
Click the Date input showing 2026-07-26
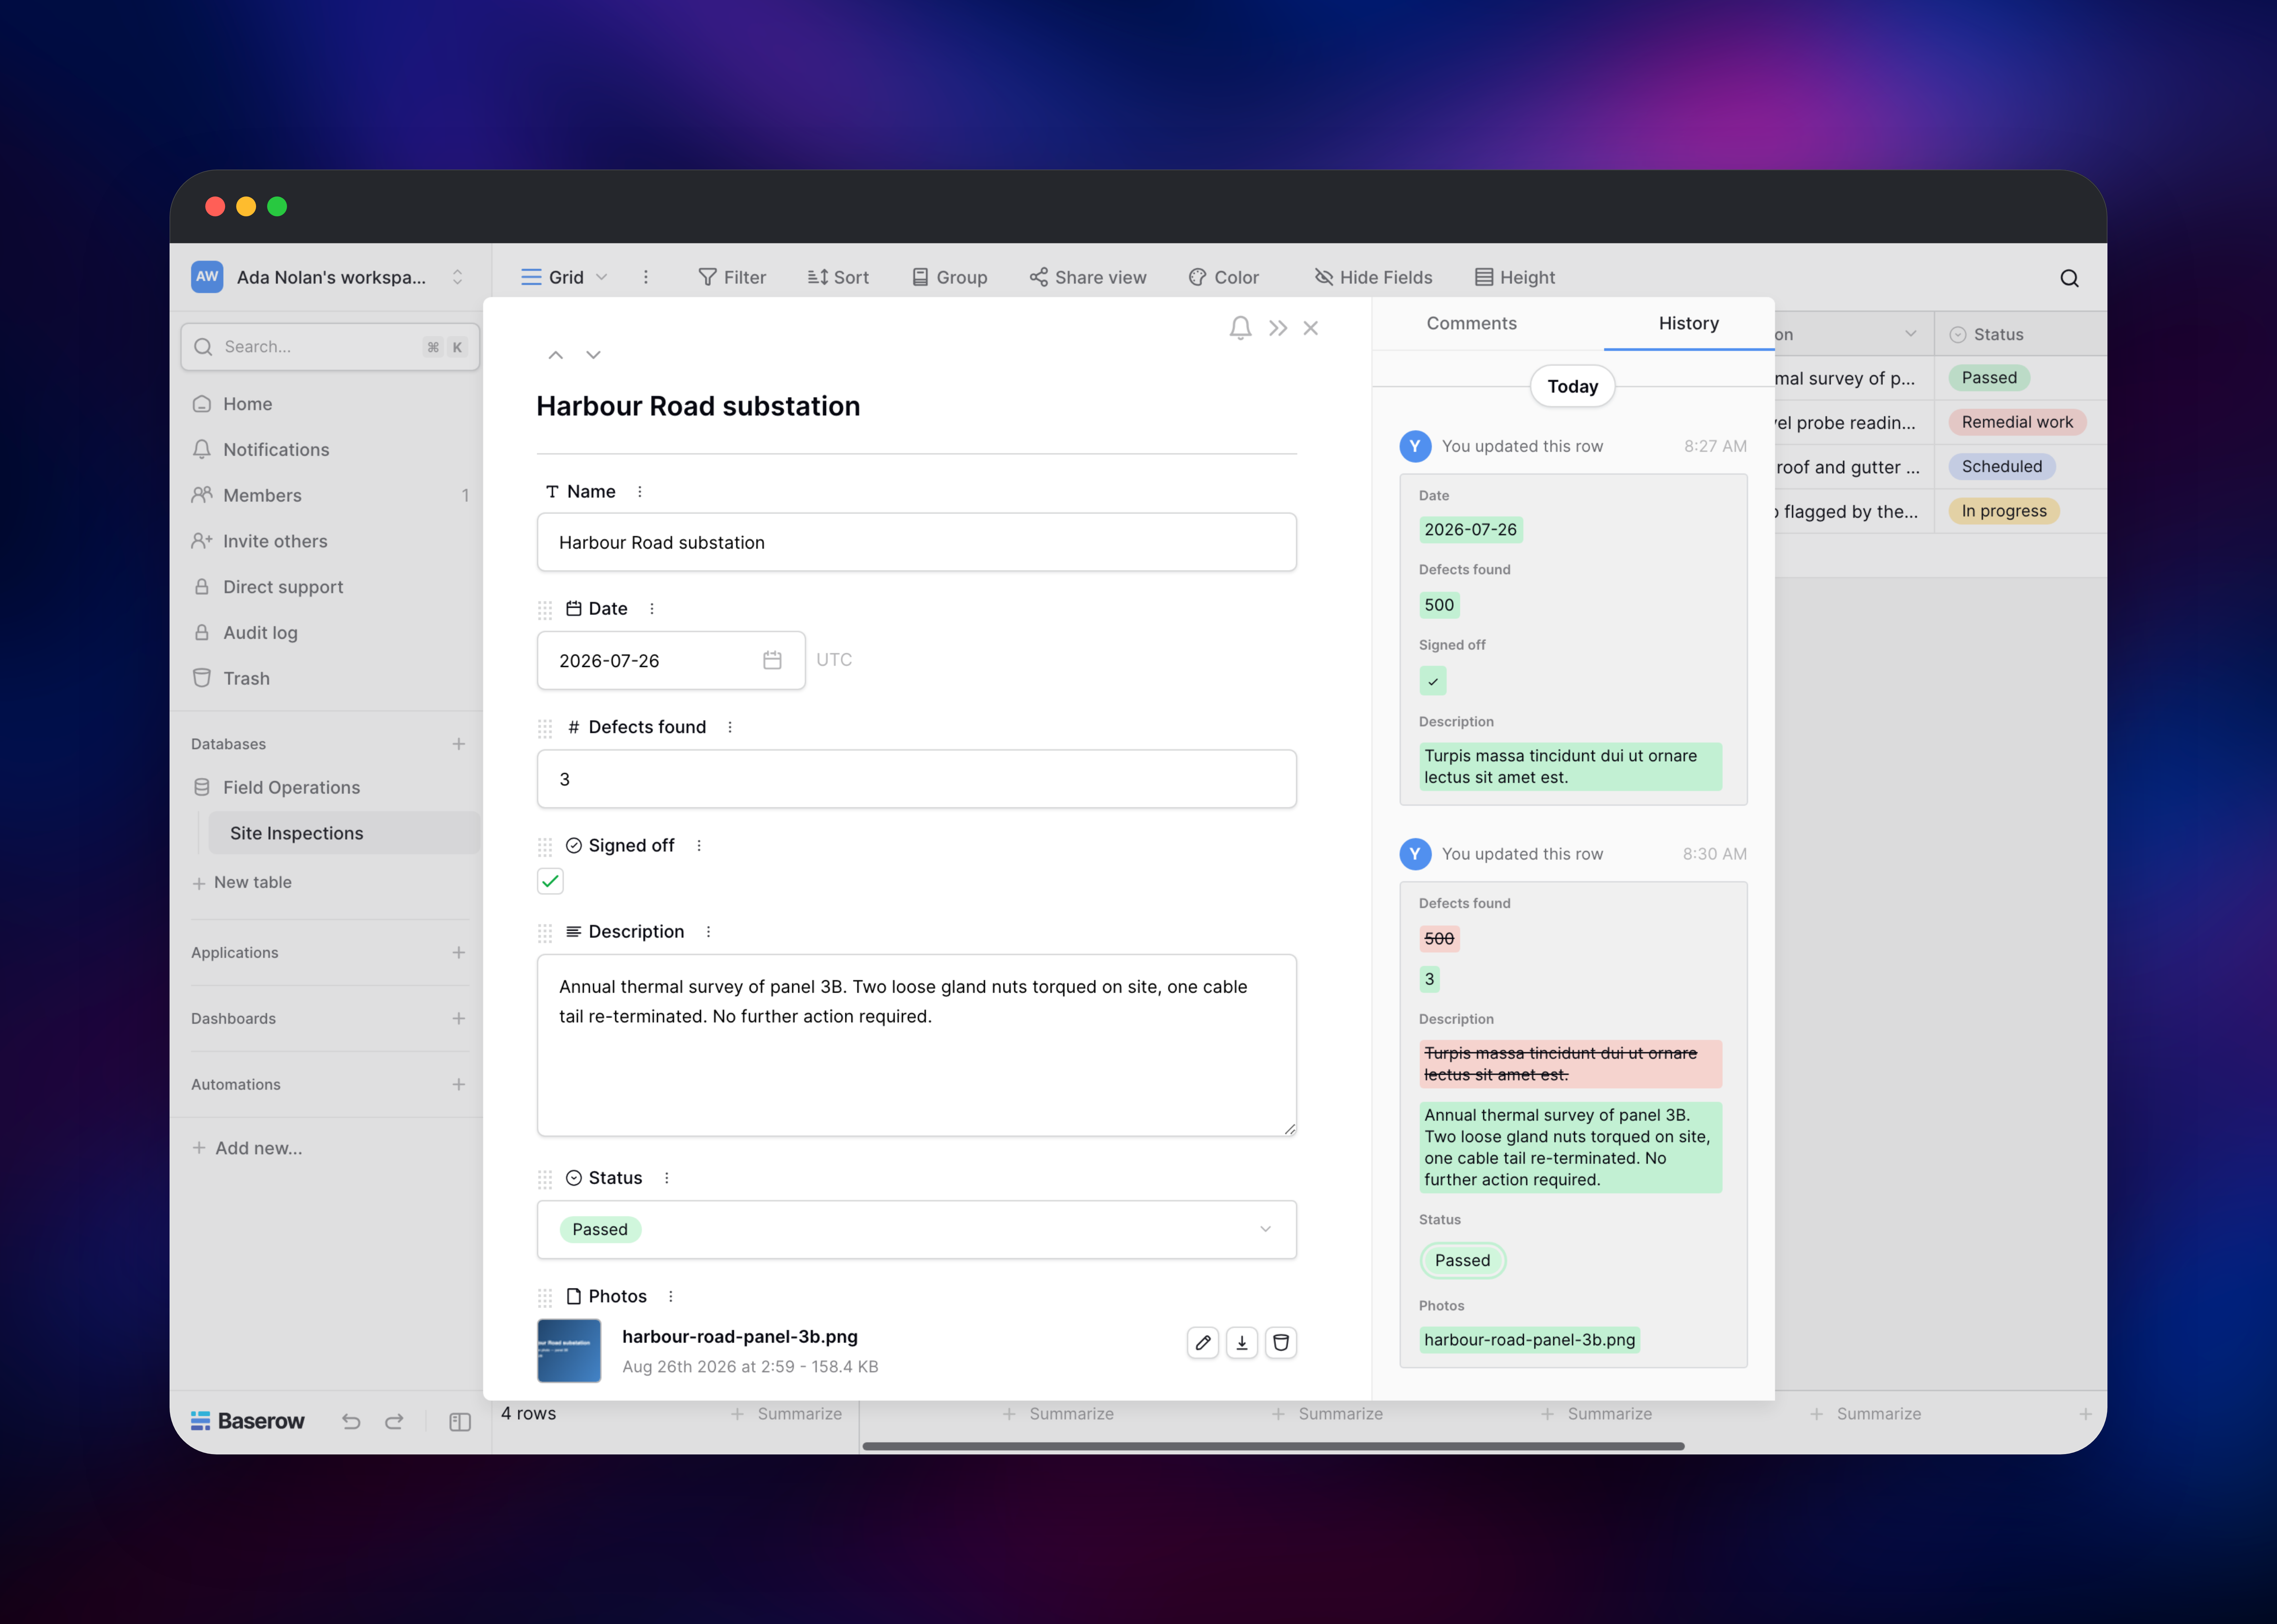(671, 660)
